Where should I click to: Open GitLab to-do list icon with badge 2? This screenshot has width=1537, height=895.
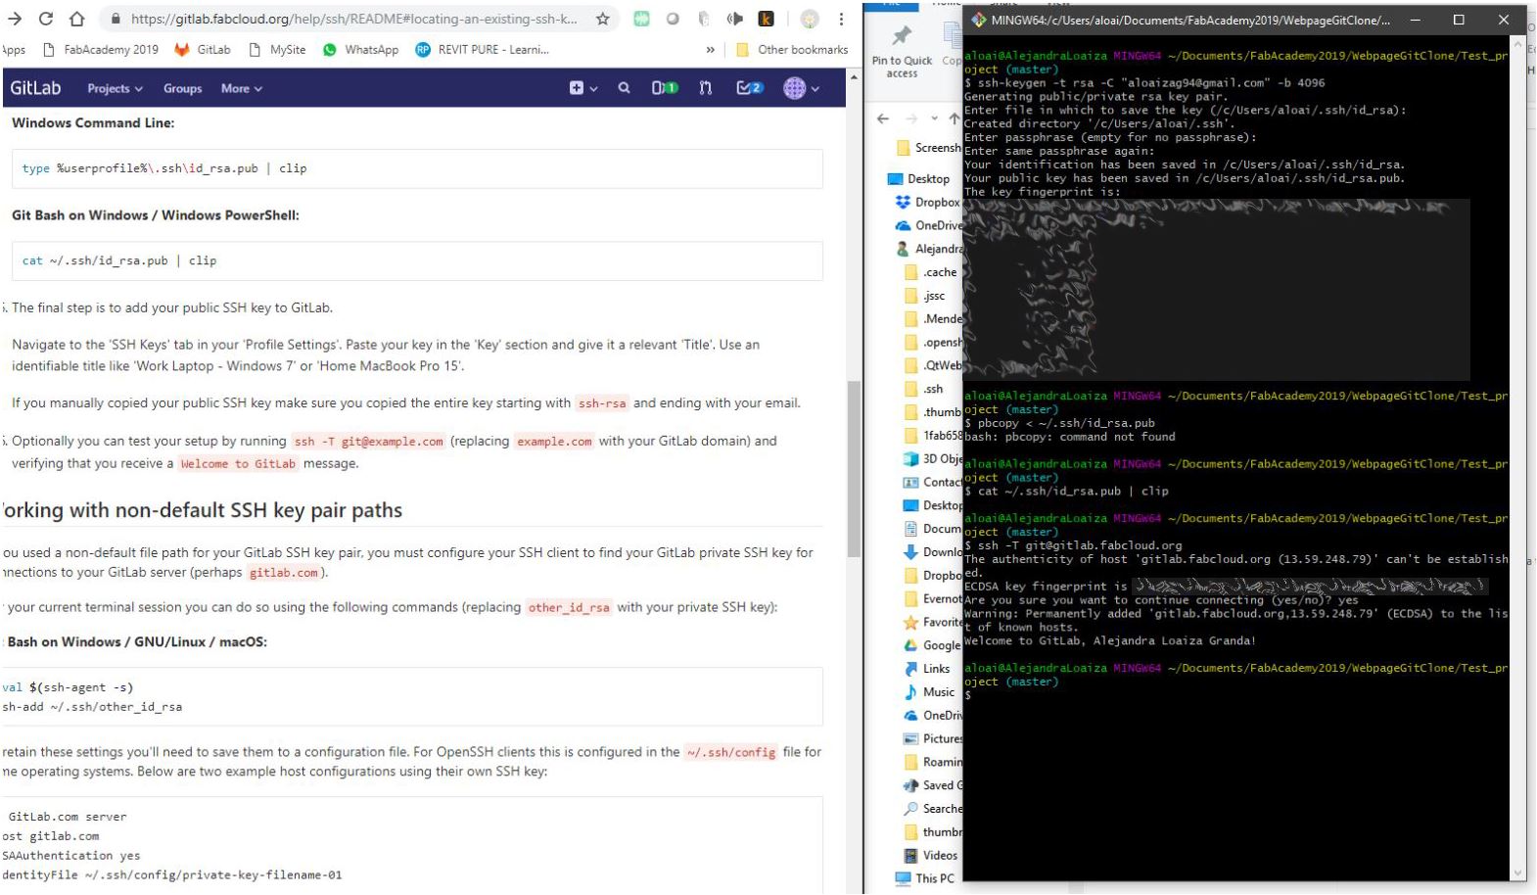point(749,88)
